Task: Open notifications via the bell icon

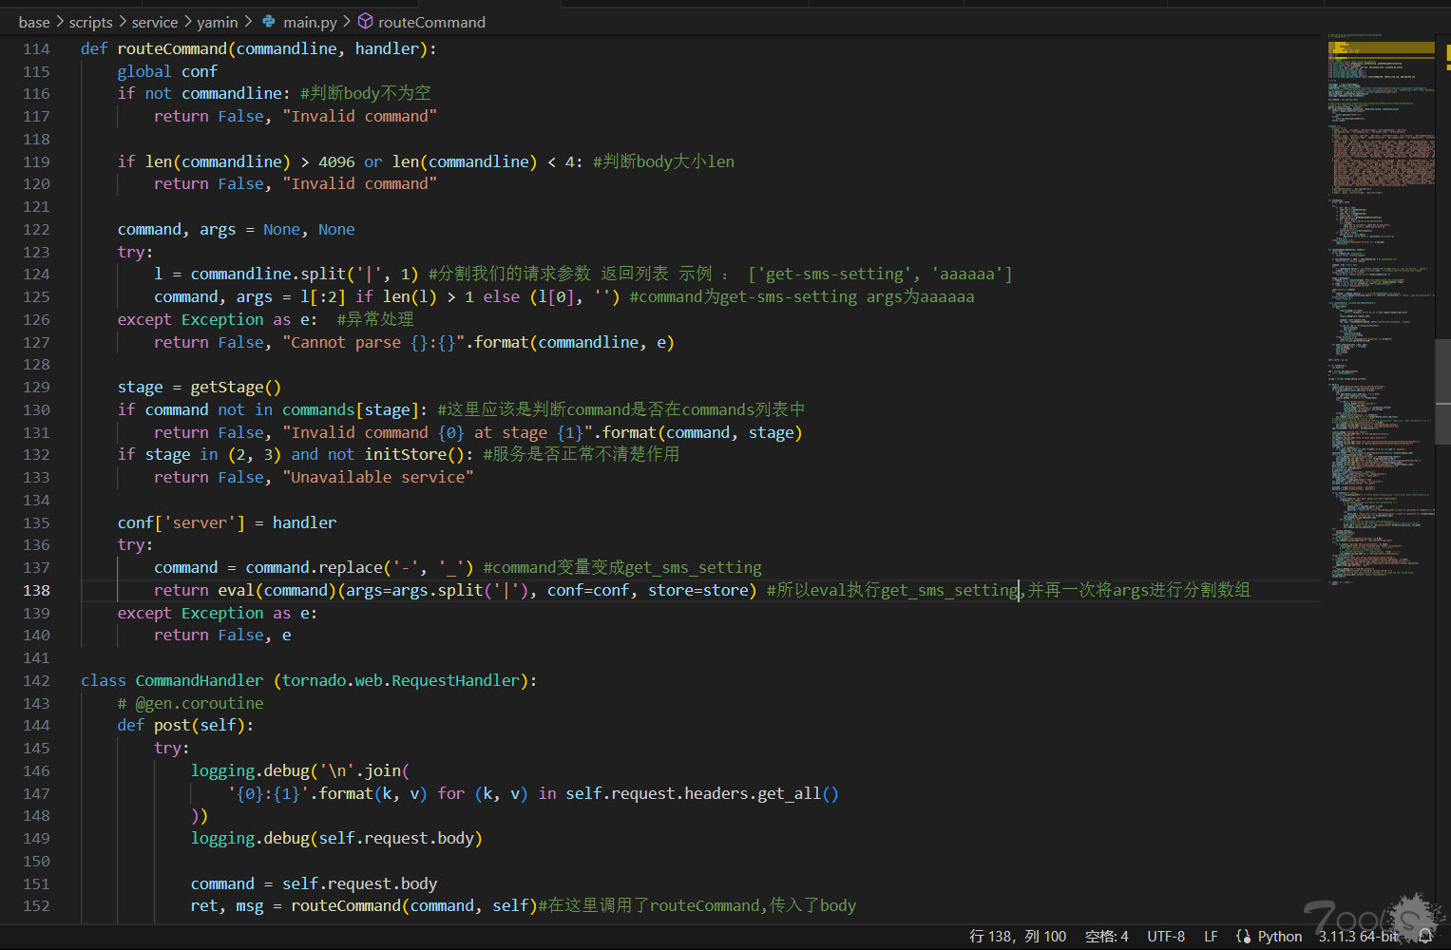Action: click(1425, 936)
